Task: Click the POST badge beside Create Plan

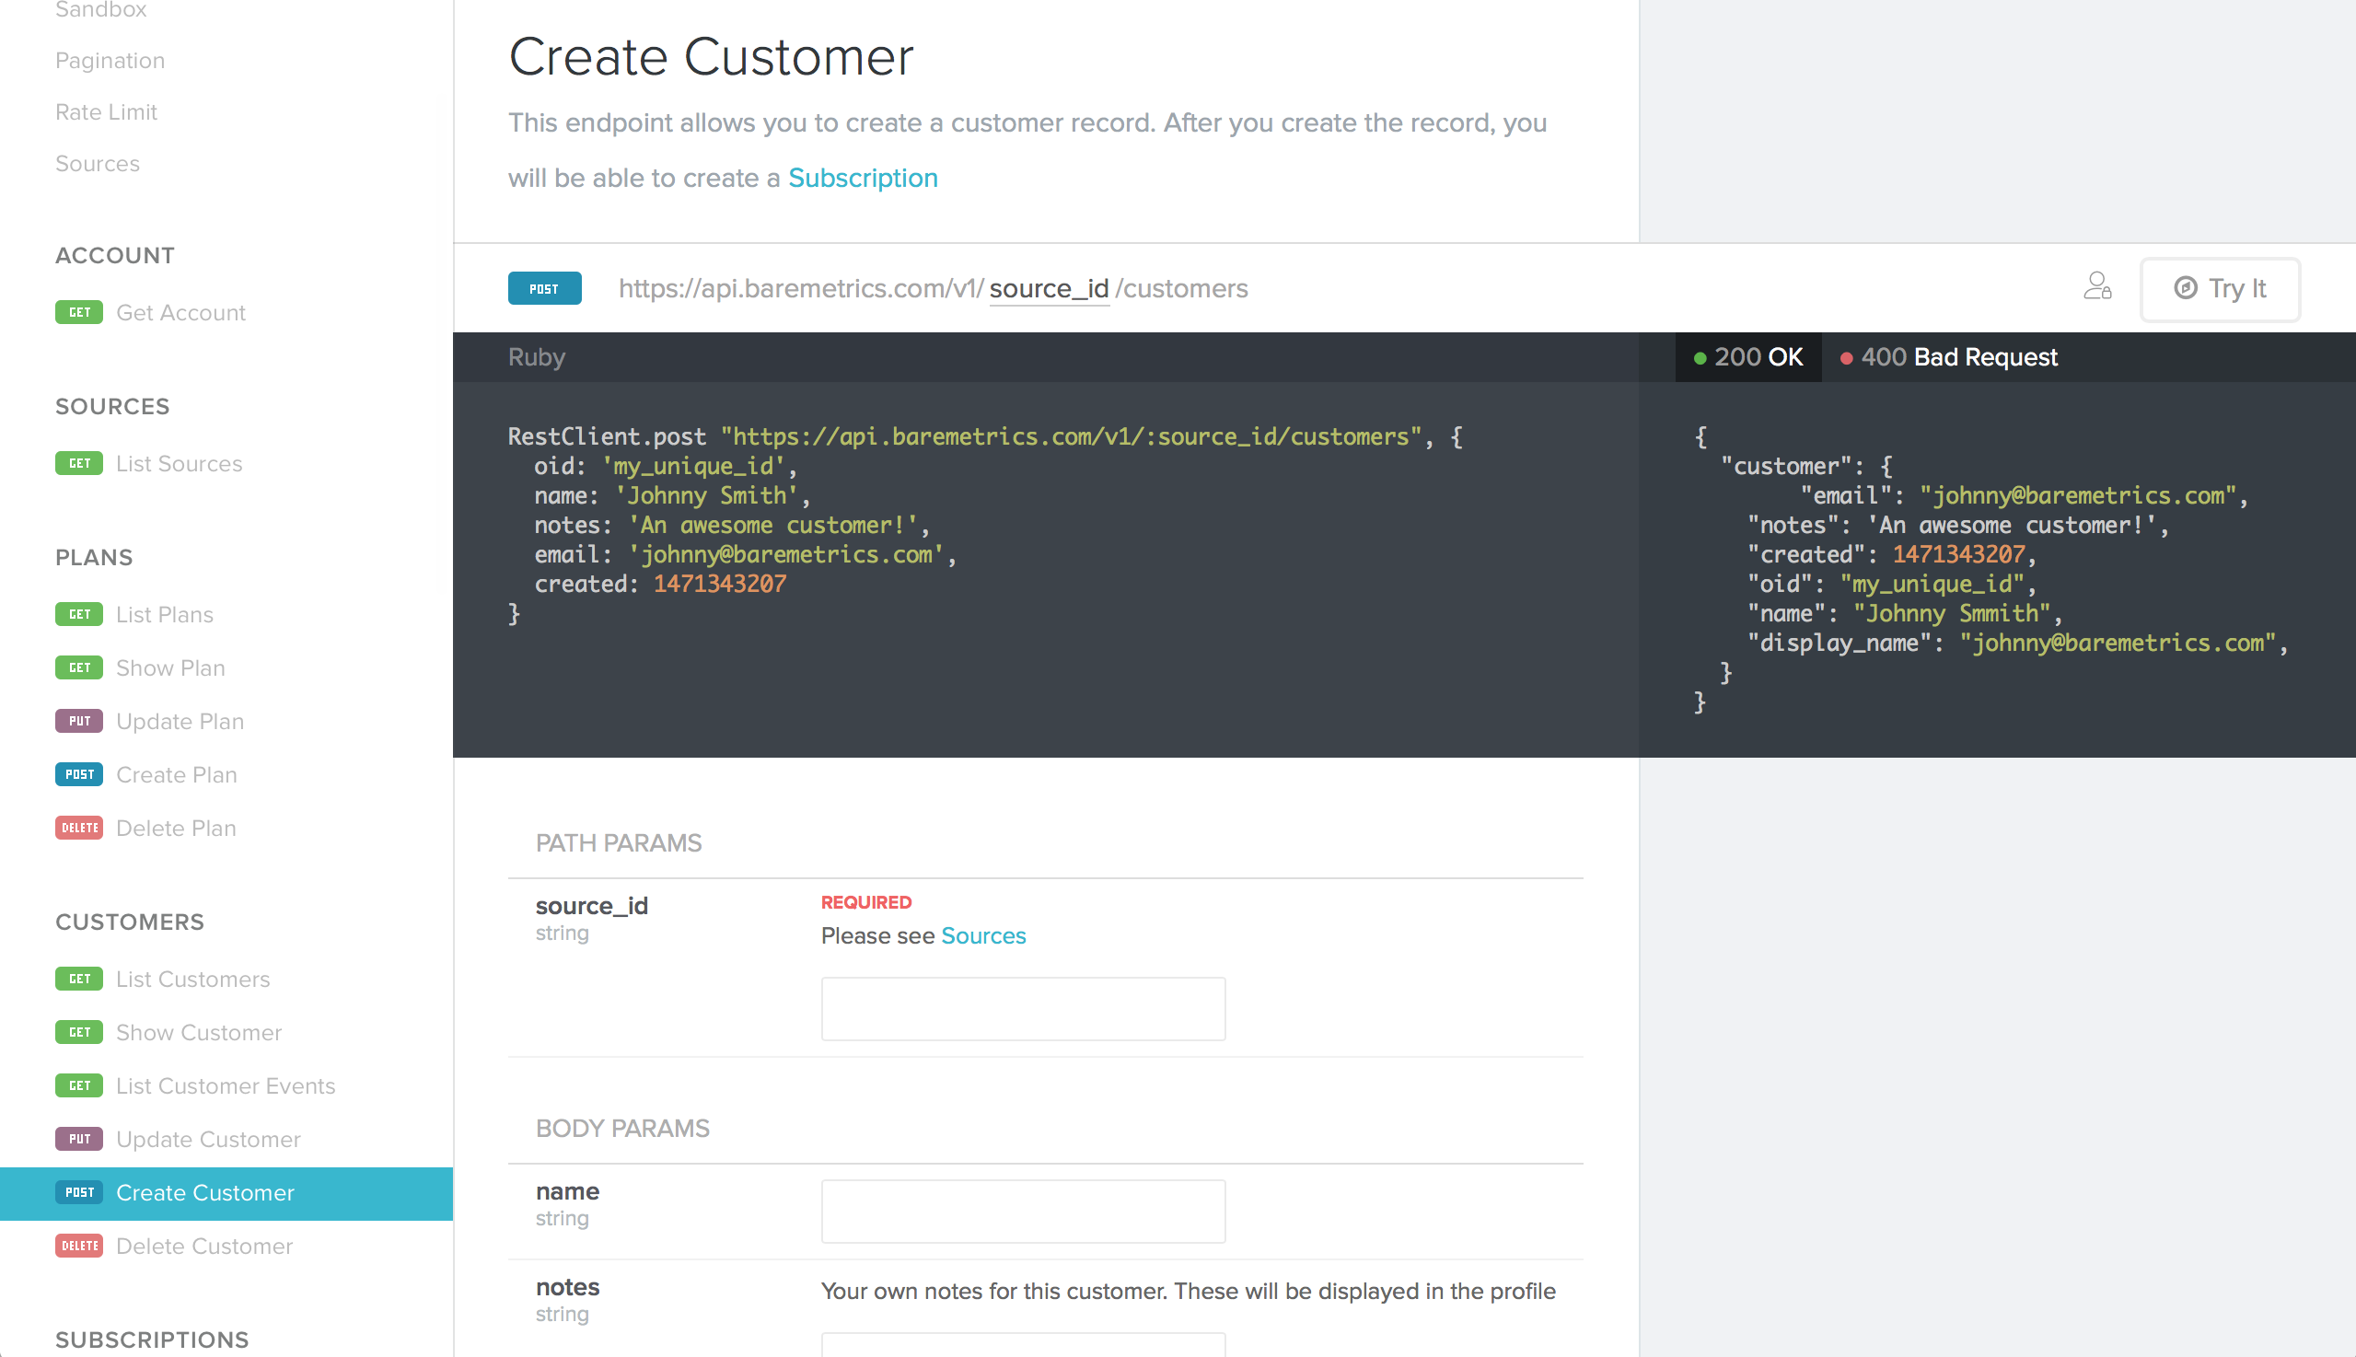Action: pyautogui.click(x=79, y=774)
